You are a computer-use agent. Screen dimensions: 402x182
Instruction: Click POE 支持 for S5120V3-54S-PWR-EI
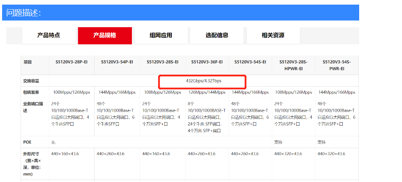pyautogui.click(x=321, y=142)
